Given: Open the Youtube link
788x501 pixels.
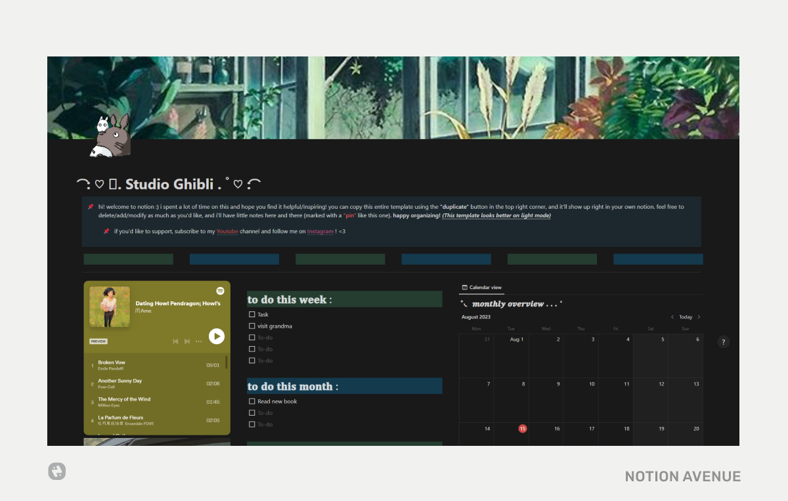Looking at the screenshot, I should click(227, 232).
